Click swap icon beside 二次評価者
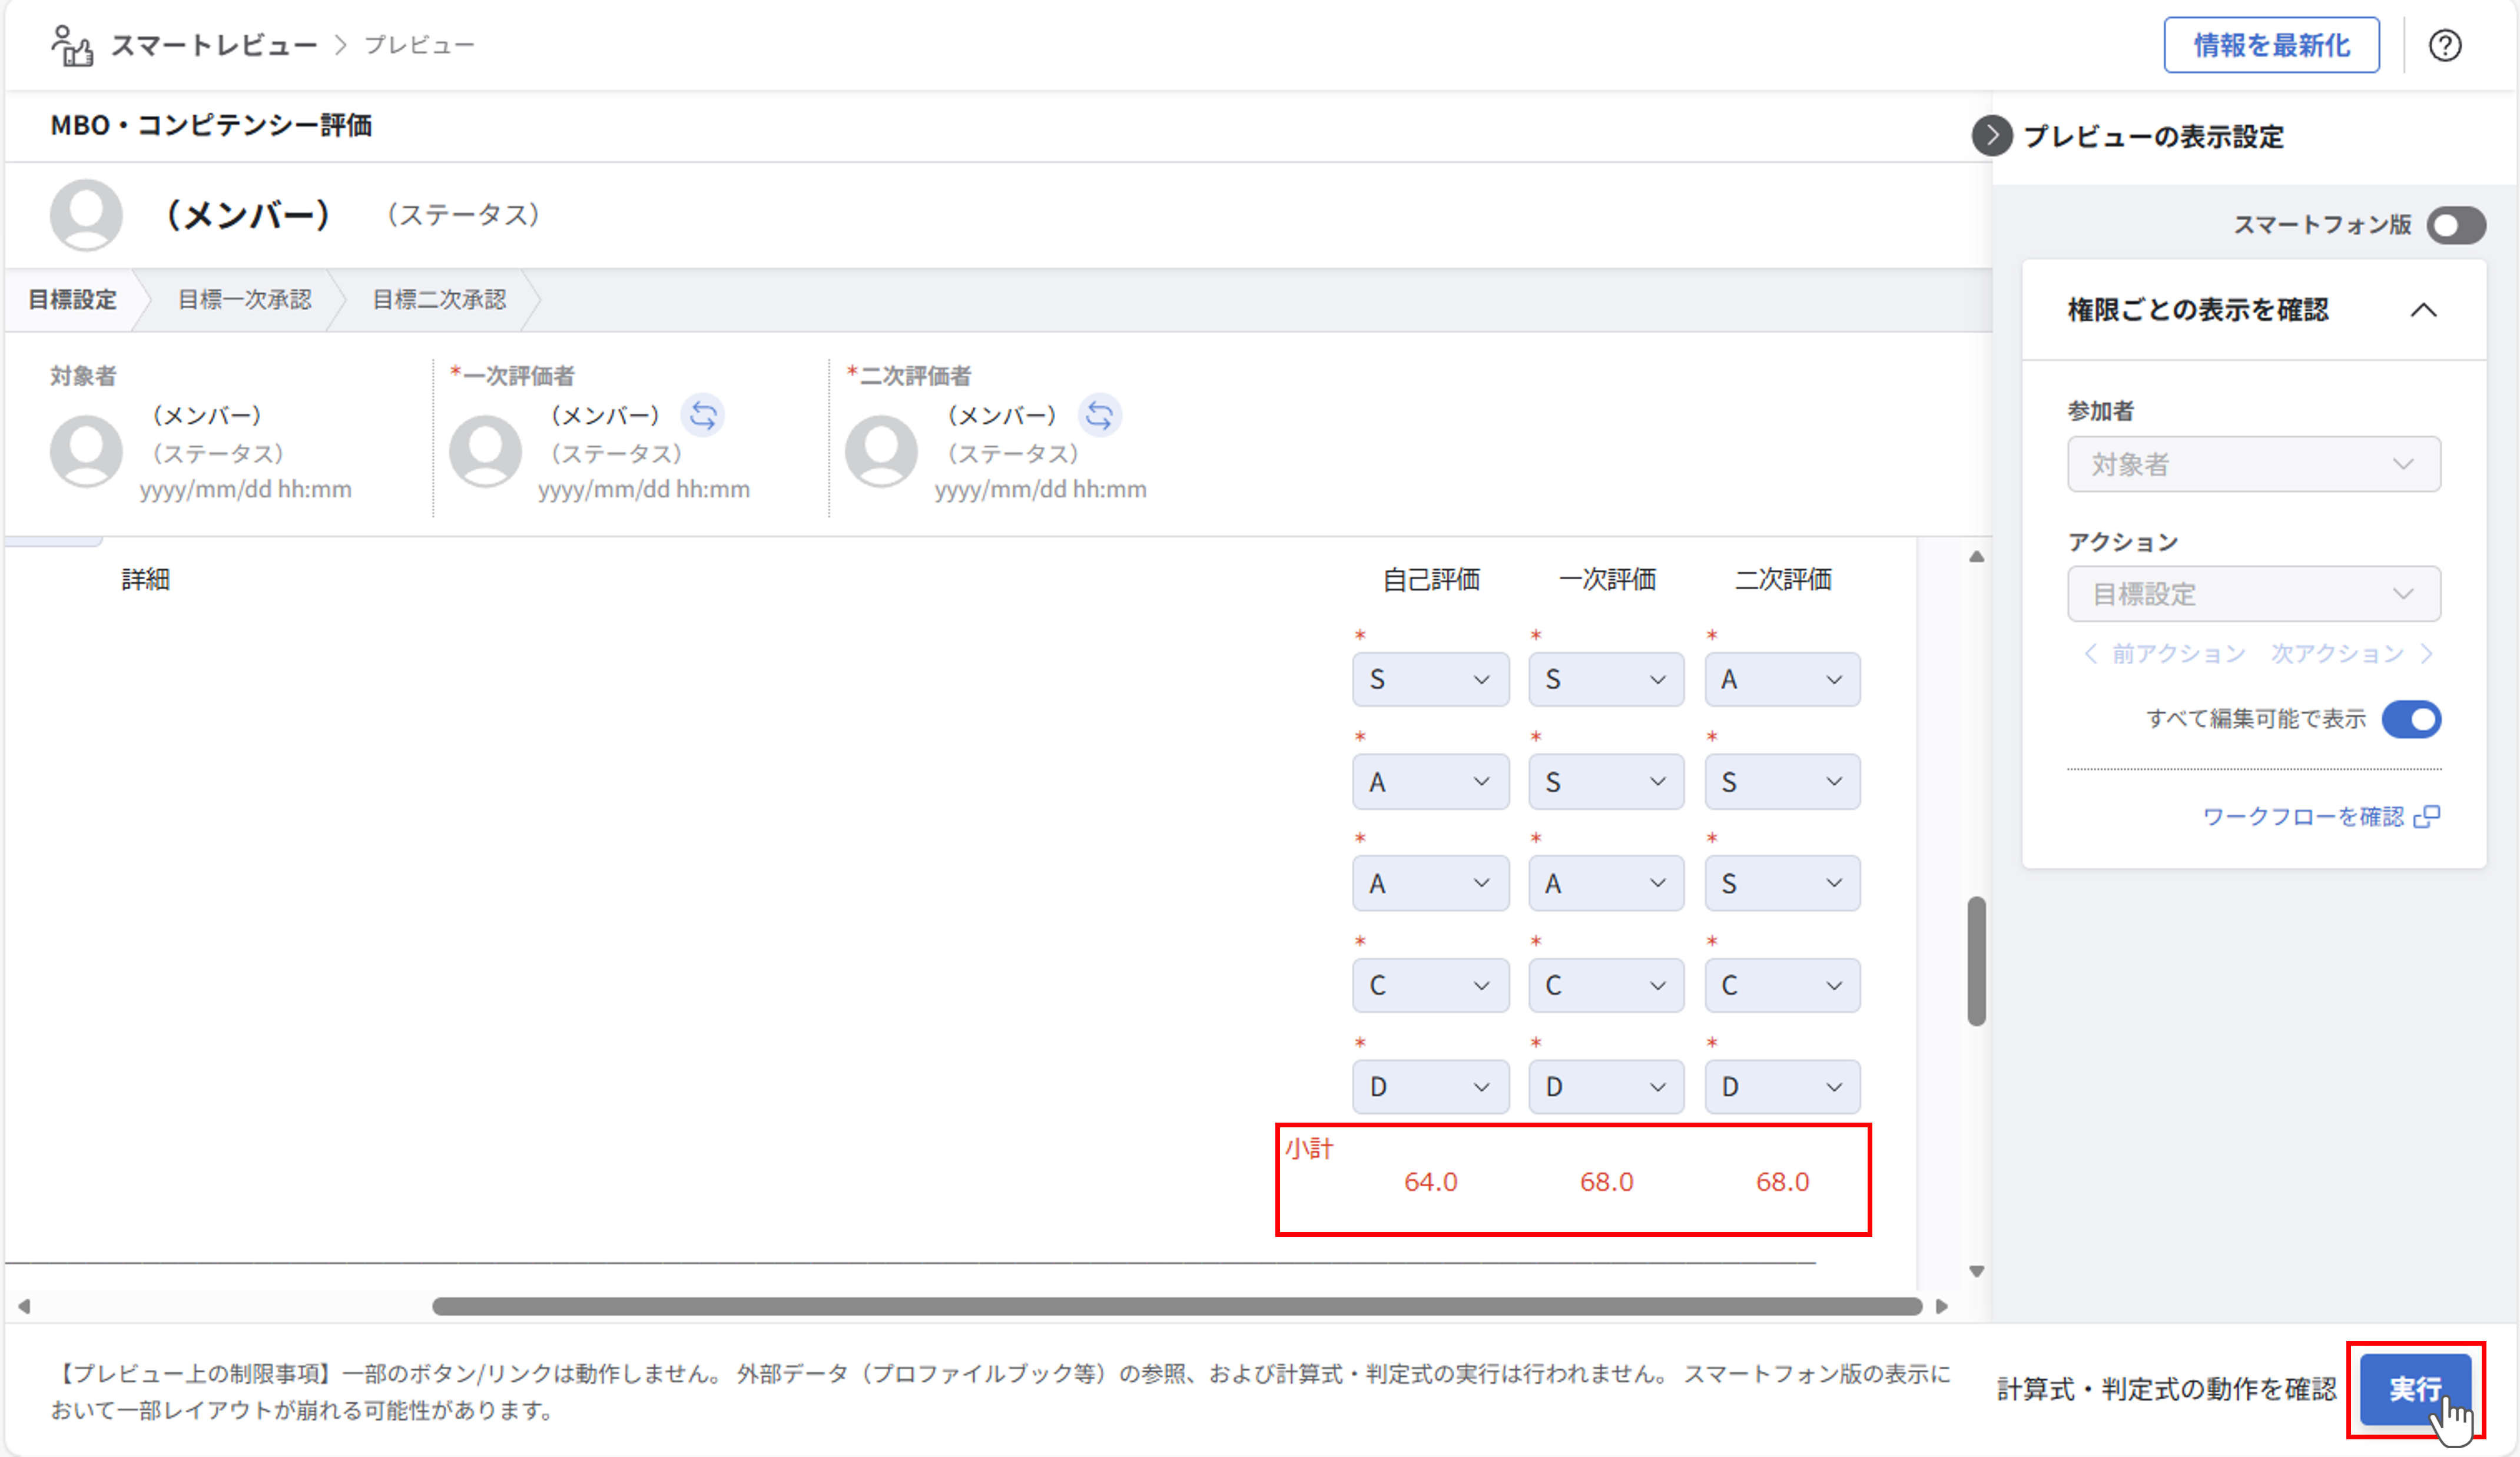 point(1099,414)
